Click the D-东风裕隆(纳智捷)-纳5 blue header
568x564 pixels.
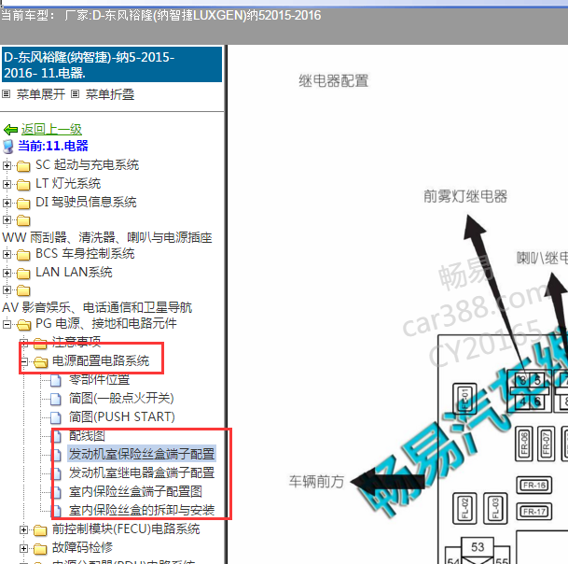point(112,64)
